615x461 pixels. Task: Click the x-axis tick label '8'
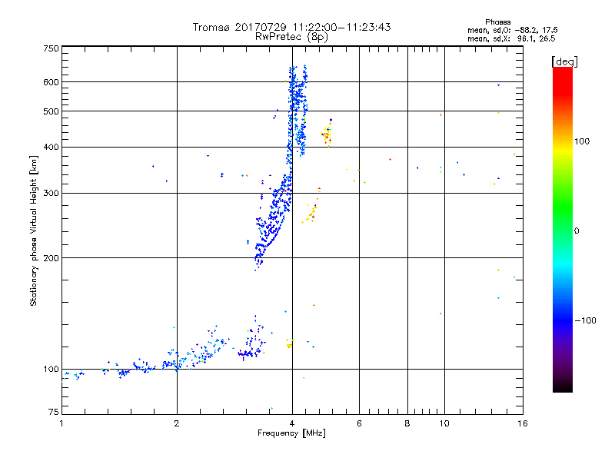tap(407, 423)
